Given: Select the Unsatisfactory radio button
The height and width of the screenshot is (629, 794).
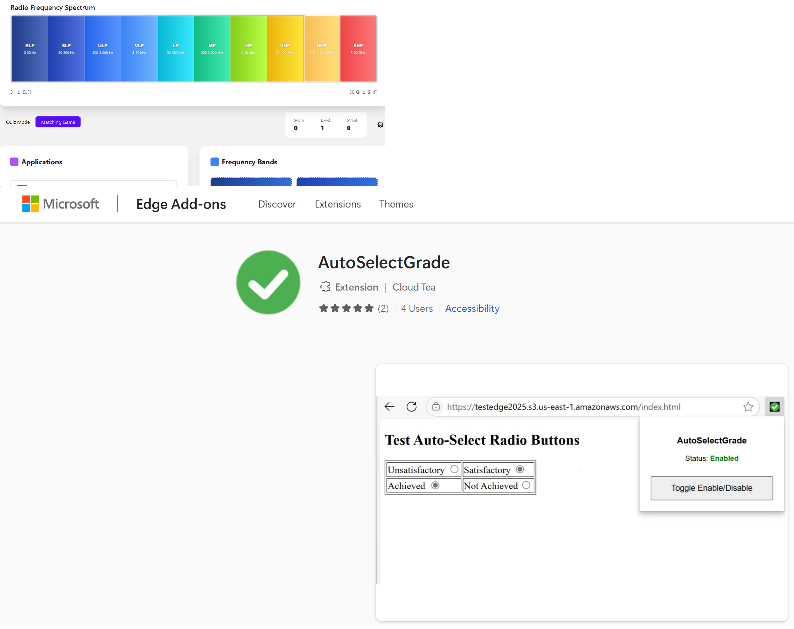Looking at the screenshot, I should [x=454, y=469].
